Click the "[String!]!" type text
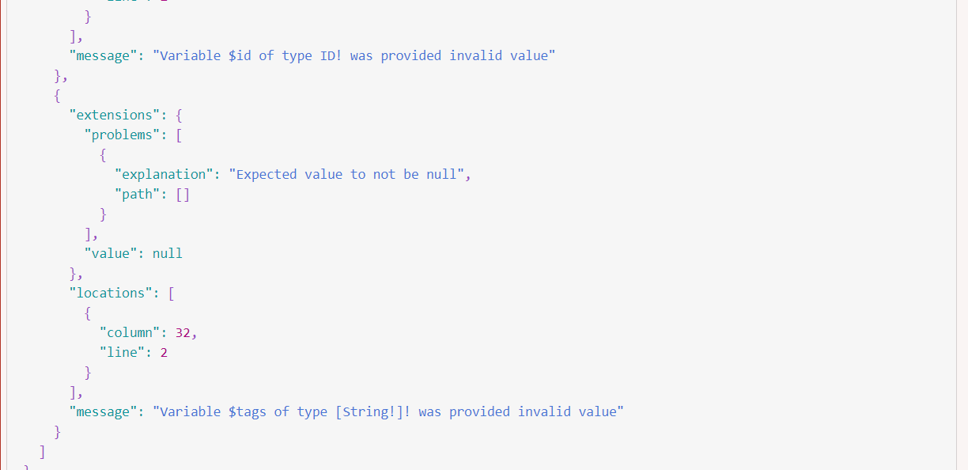Viewport: 968px width, 470px height. [373, 411]
